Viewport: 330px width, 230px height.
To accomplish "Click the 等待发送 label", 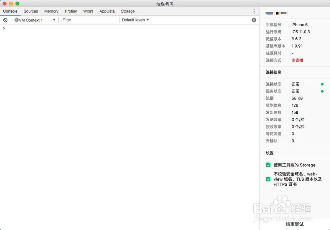I will 273,134.
